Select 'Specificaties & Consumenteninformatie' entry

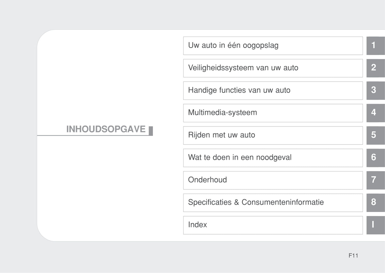(x=256, y=202)
